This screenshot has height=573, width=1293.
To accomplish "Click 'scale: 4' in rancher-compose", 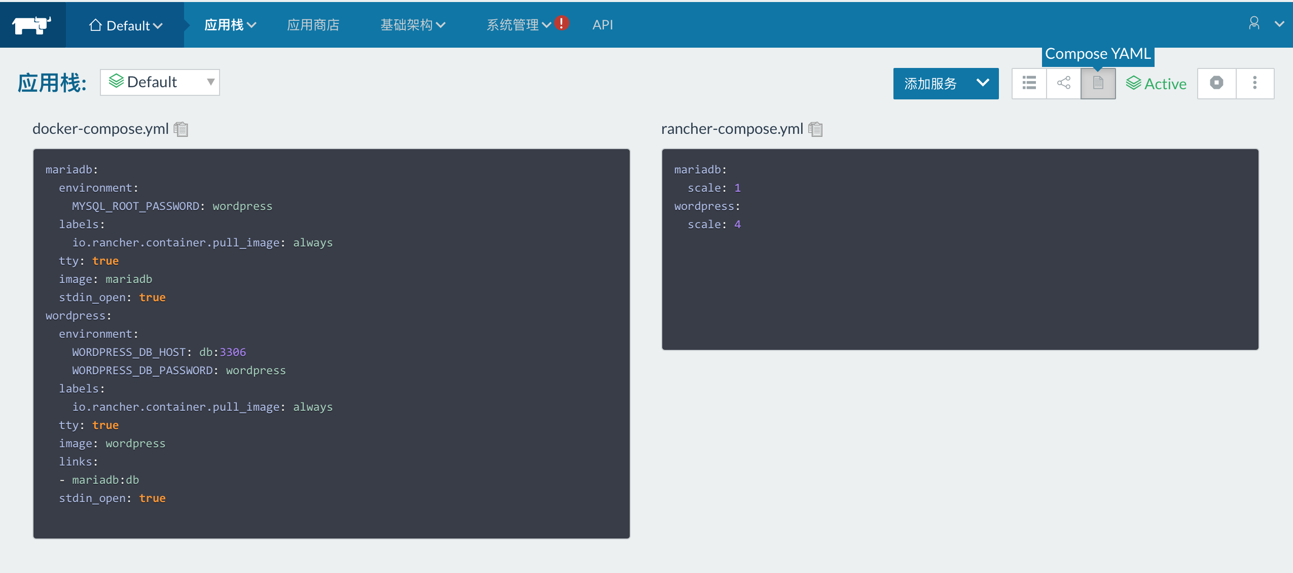I will pyautogui.click(x=714, y=224).
